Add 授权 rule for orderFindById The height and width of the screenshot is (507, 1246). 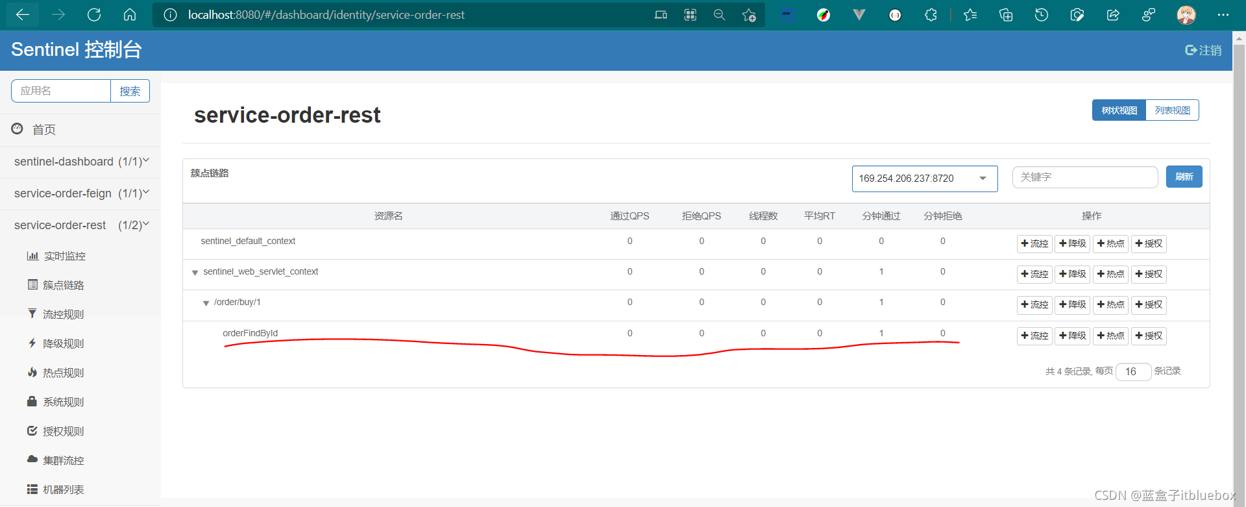(1149, 336)
